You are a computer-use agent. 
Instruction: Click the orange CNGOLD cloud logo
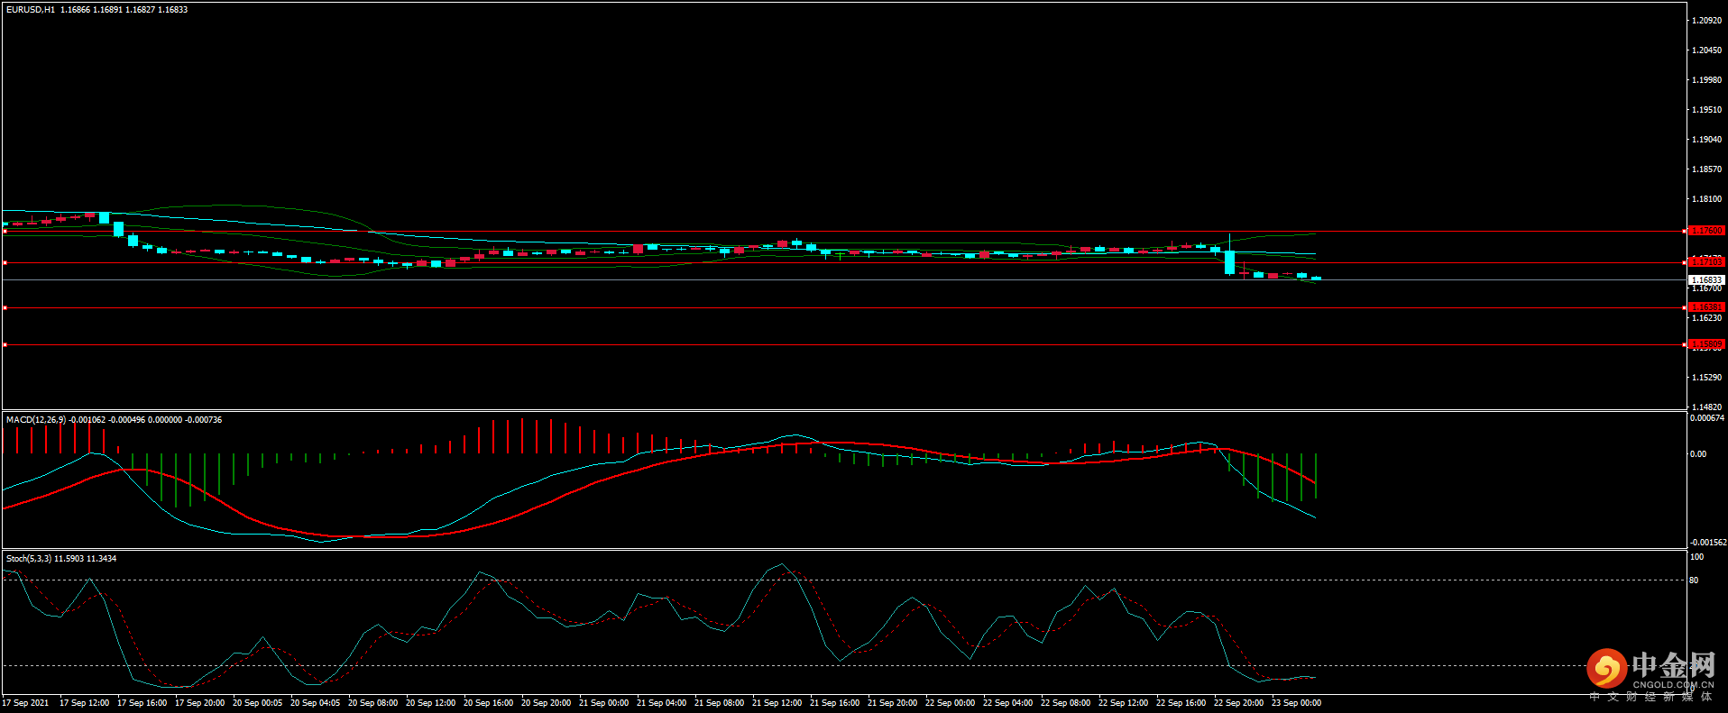(1606, 669)
